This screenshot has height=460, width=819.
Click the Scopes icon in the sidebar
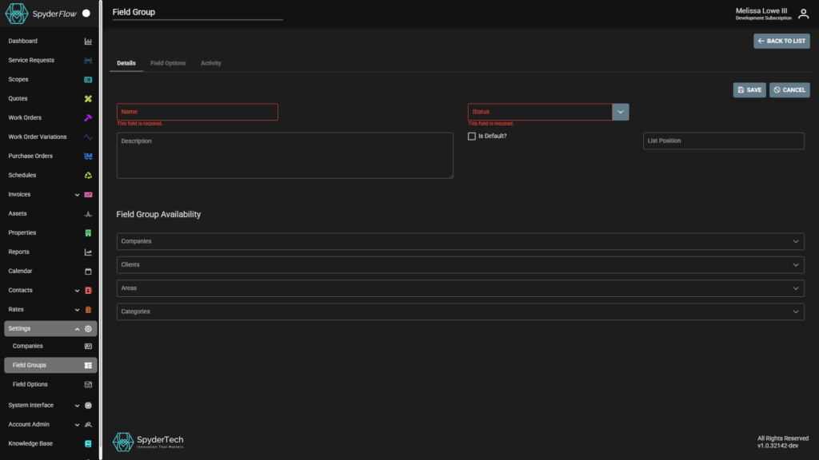coord(86,79)
